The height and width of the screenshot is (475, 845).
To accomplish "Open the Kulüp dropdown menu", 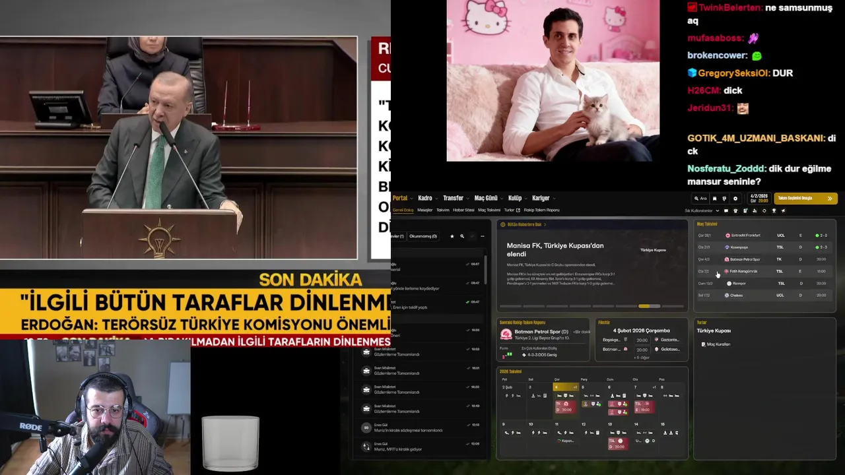I will click(x=518, y=199).
